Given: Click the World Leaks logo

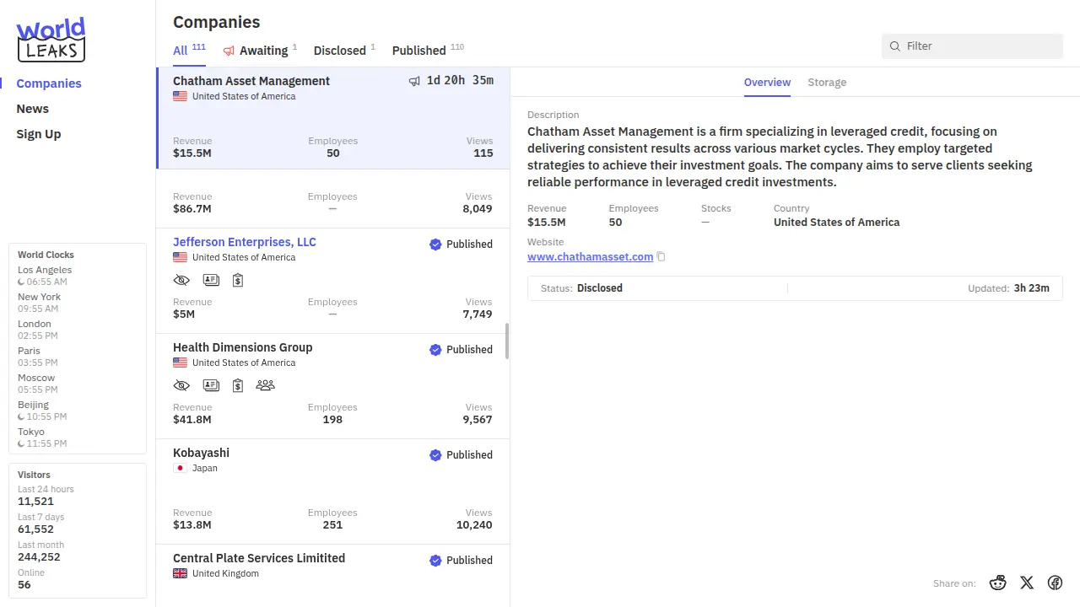Looking at the screenshot, I should click(x=51, y=40).
